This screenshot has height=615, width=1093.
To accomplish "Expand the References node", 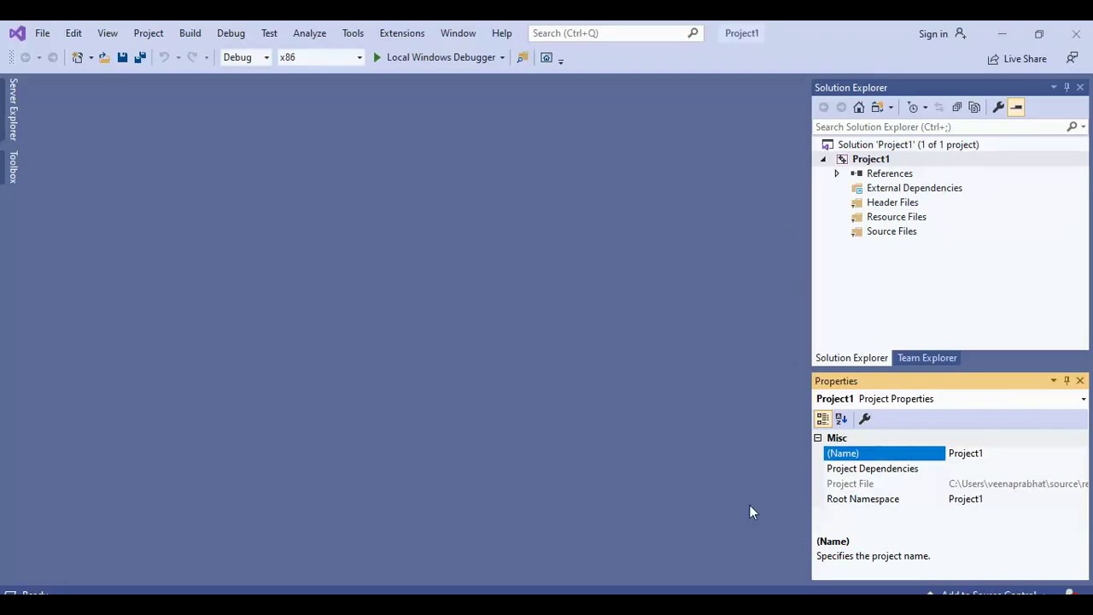I will click(x=837, y=173).
